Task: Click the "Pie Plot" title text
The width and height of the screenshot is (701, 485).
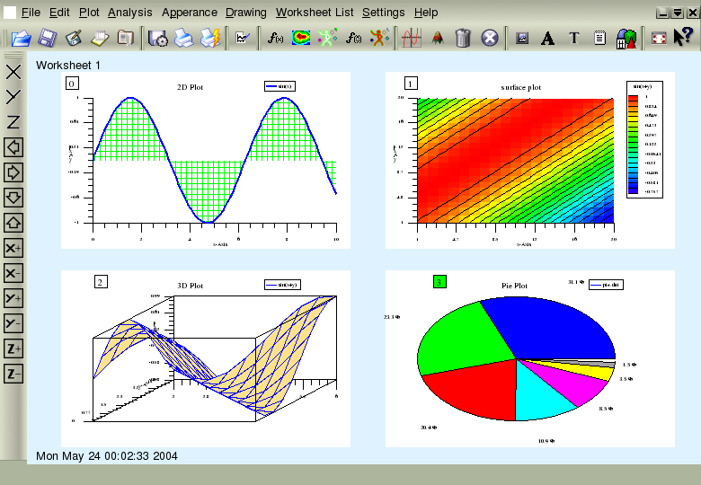Action: [514, 286]
